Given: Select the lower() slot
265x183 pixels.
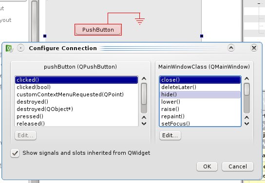Looking at the screenshot, I should click(x=200, y=102).
